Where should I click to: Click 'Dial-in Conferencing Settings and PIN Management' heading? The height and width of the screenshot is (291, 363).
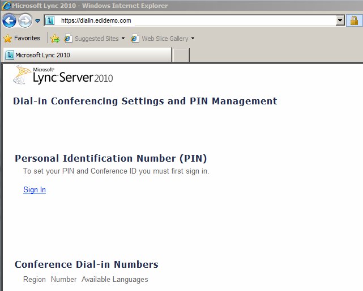point(145,101)
